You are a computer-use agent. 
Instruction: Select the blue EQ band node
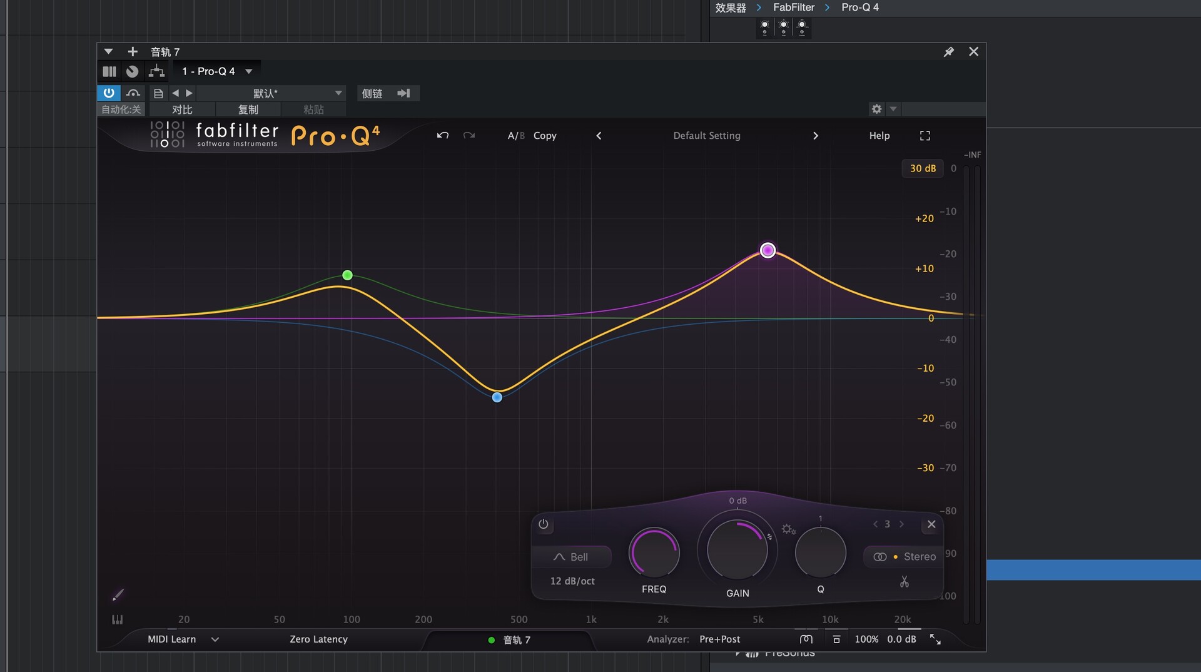pyautogui.click(x=497, y=397)
